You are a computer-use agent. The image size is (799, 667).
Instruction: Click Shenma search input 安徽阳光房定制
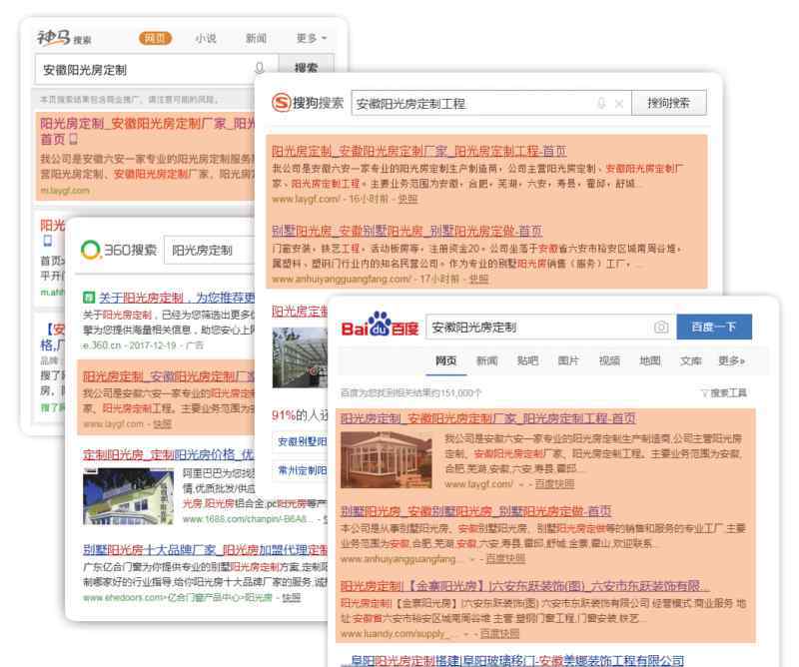(x=157, y=69)
